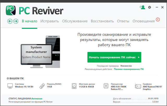
Task: Click the RAM memory stick icon
Action: (x=42, y=86)
